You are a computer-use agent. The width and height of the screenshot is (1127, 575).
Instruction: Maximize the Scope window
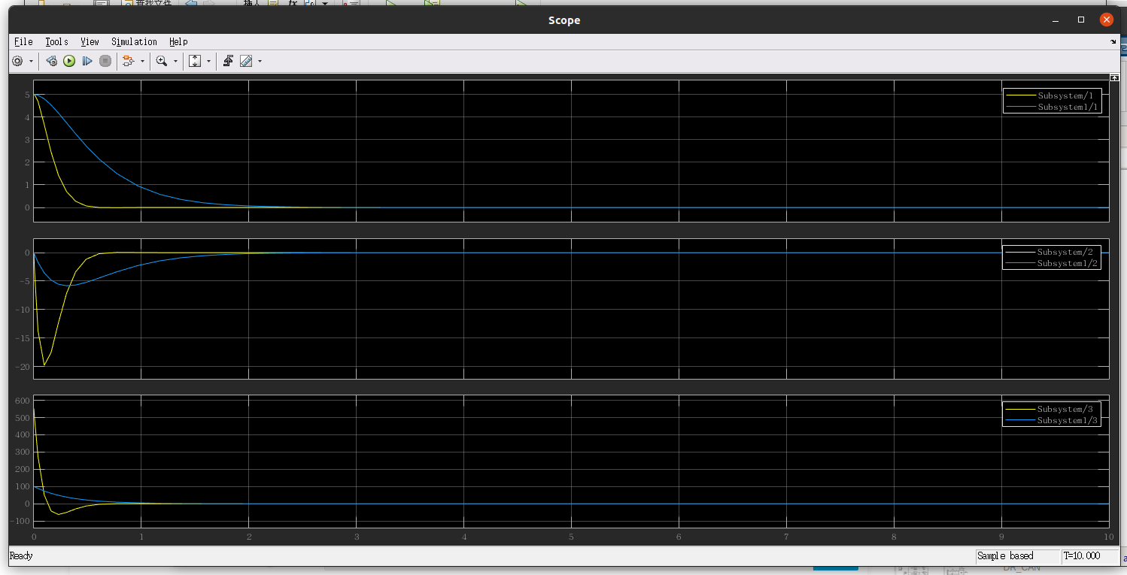click(1081, 20)
